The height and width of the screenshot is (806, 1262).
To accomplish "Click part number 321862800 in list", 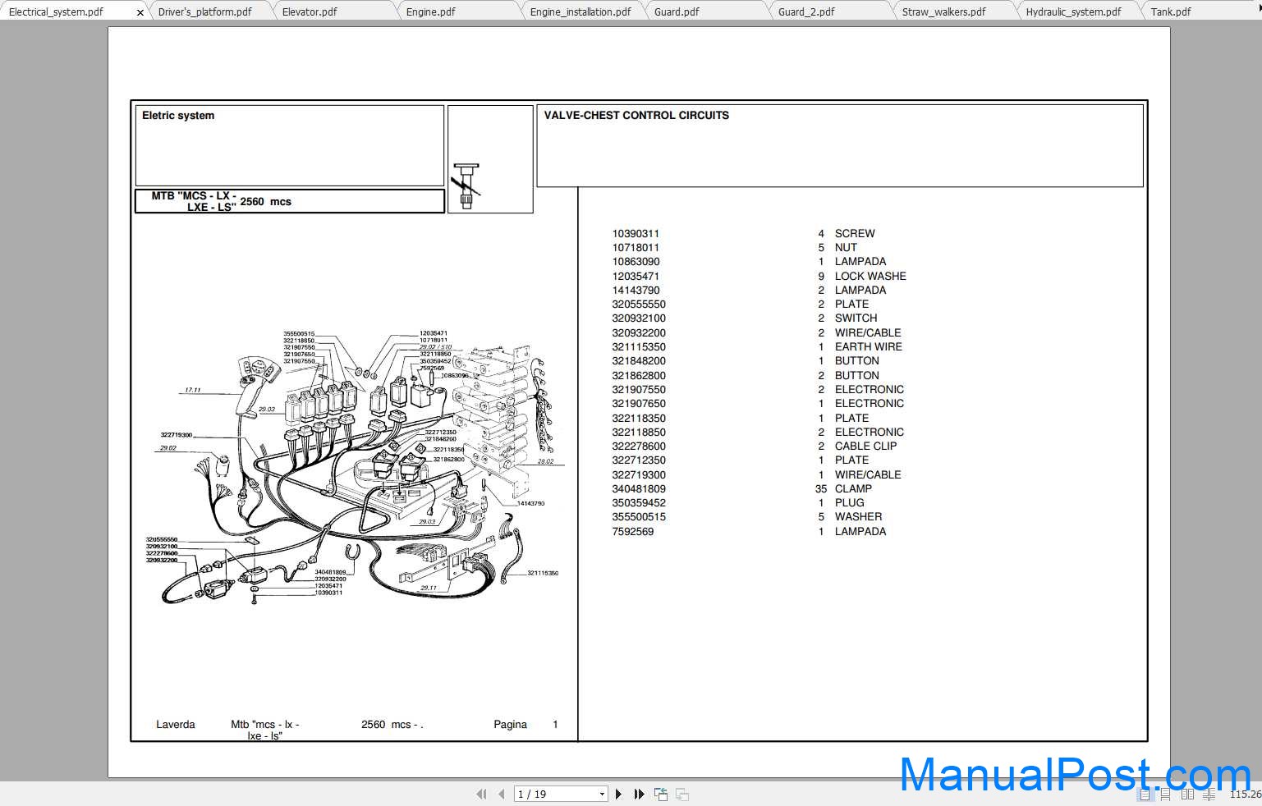I will [639, 376].
